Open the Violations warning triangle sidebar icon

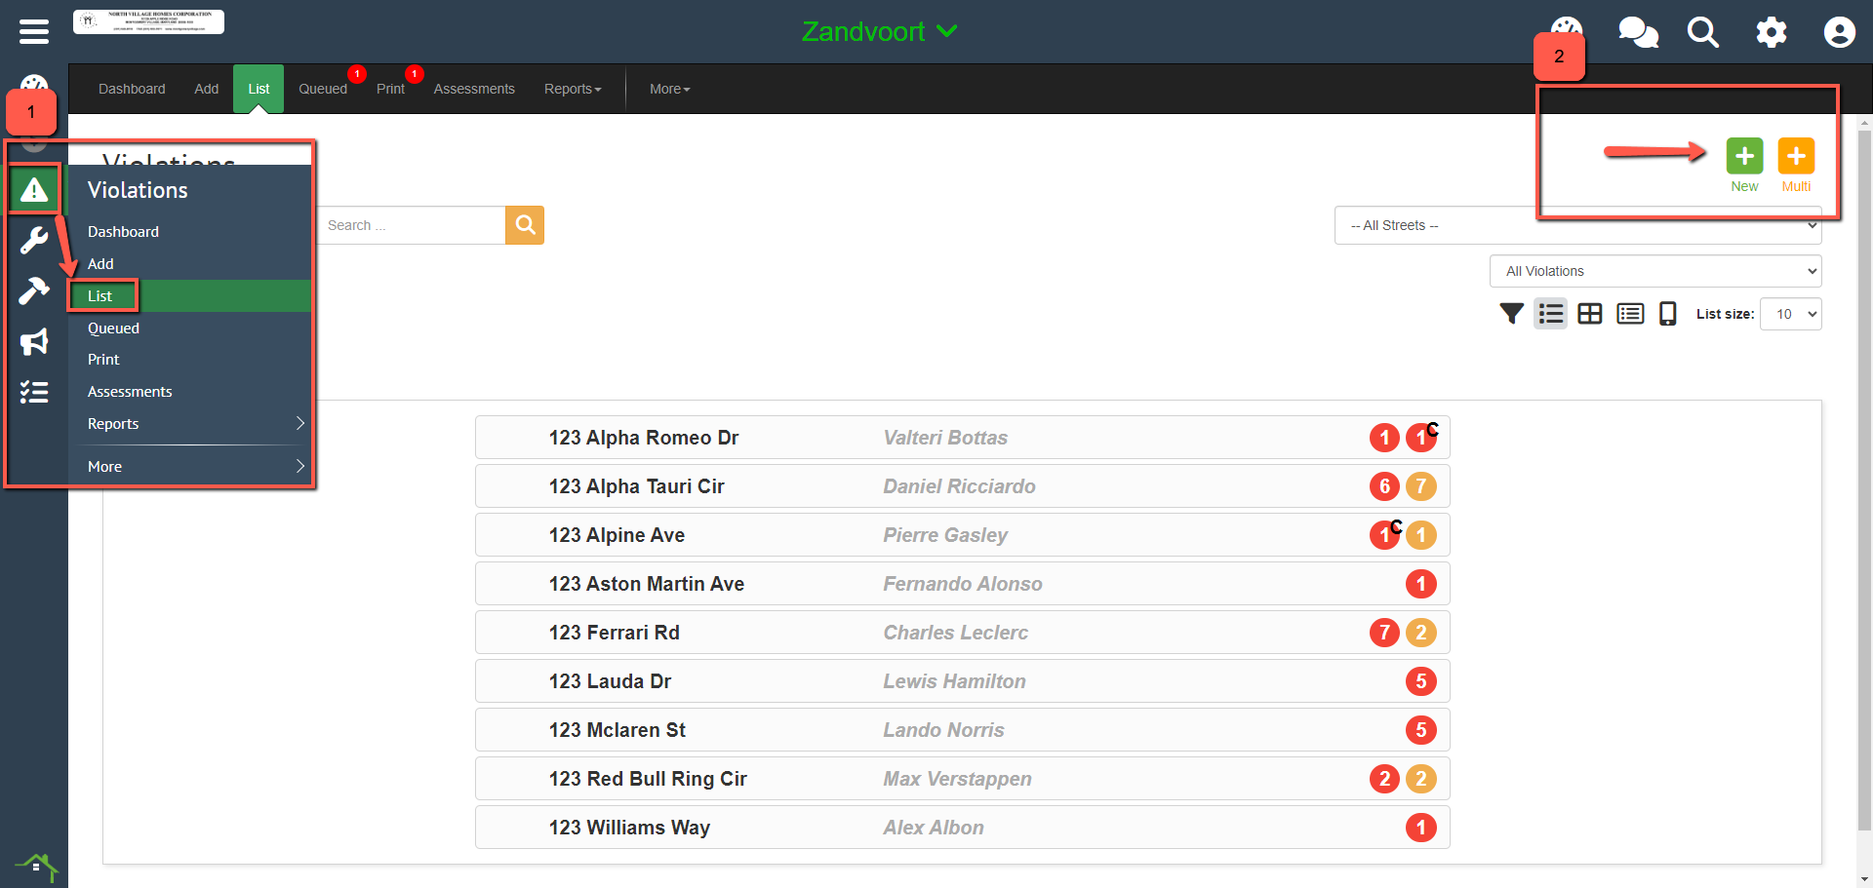point(34,190)
